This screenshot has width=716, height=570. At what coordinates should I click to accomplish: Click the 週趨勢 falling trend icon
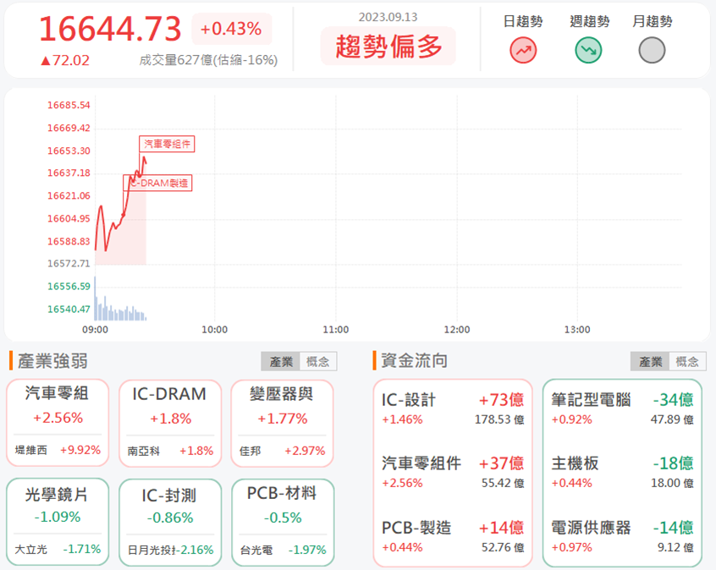(x=587, y=51)
